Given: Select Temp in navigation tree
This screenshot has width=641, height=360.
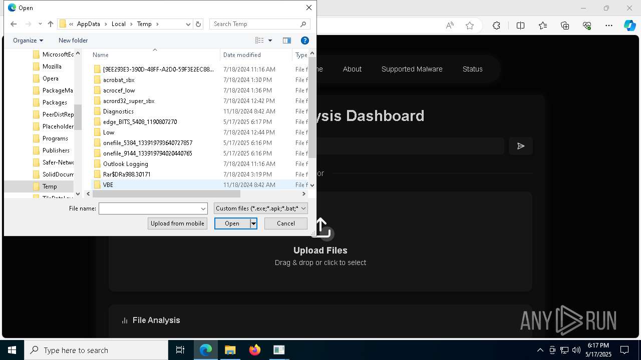Looking at the screenshot, I should point(50,186).
